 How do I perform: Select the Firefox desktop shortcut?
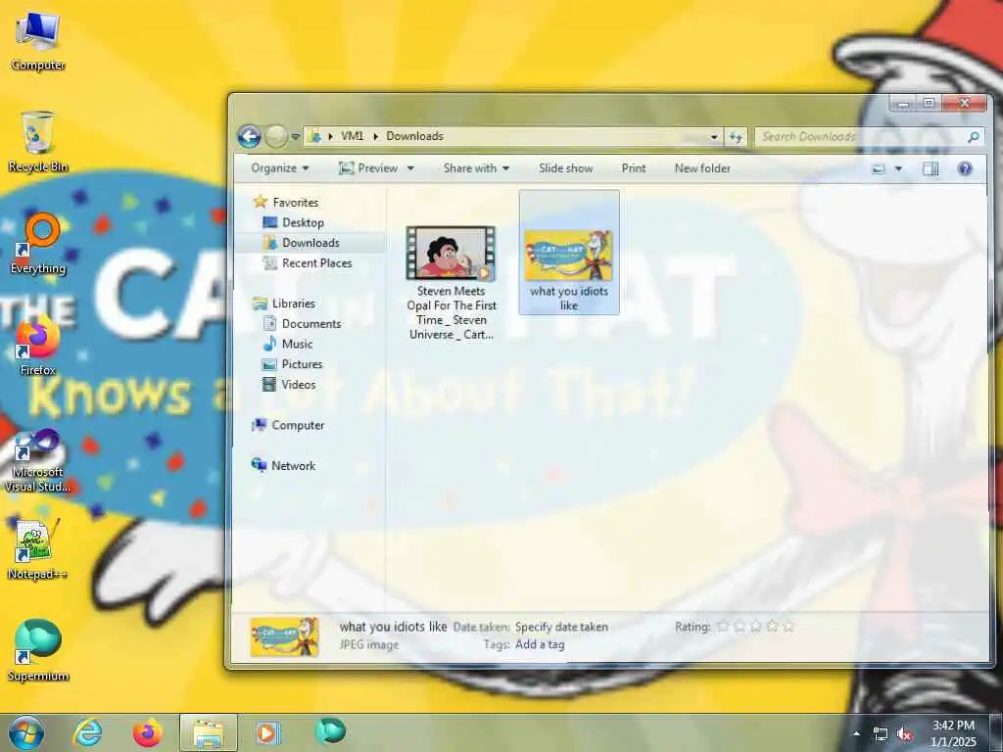(x=38, y=346)
